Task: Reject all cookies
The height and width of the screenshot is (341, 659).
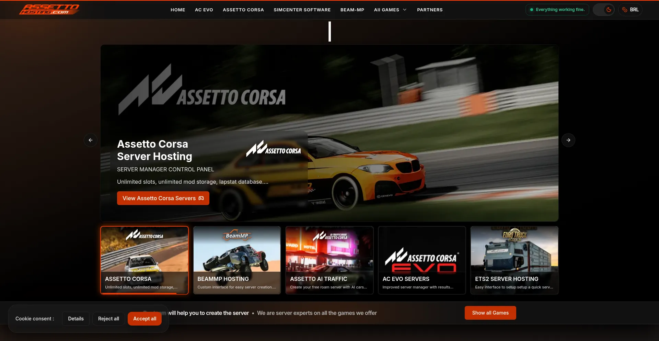Action: click(x=108, y=319)
